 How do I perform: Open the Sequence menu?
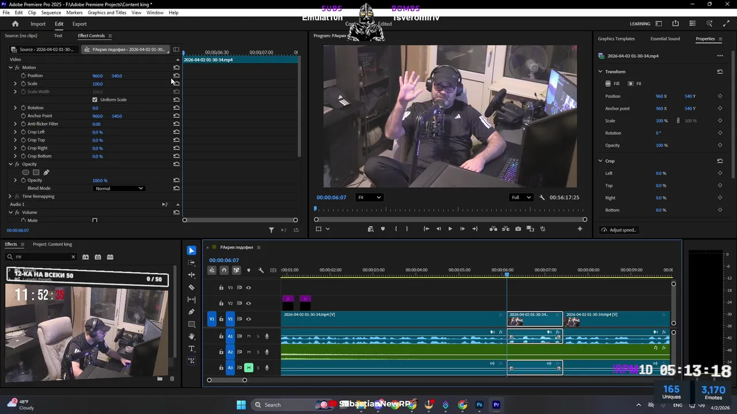click(51, 13)
